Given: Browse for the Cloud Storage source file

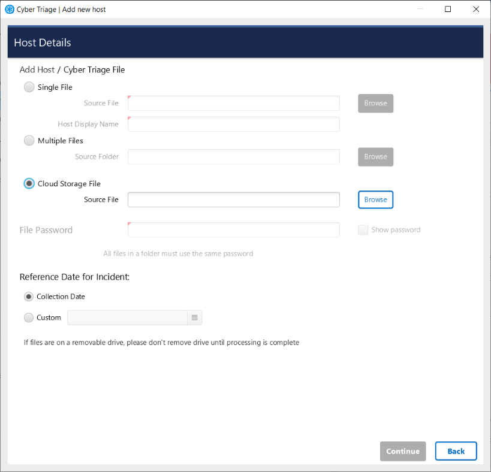Looking at the screenshot, I should point(375,199).
